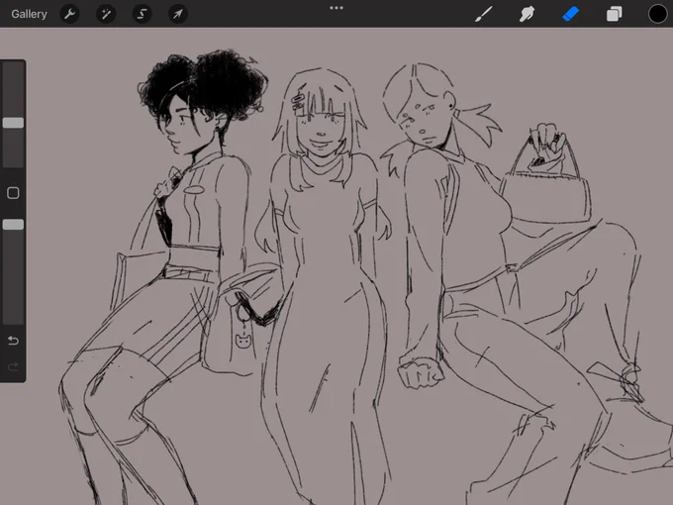Tap the square Modify button in sidebar
Viewport: 673px width, 505px height.
(13, 193)
